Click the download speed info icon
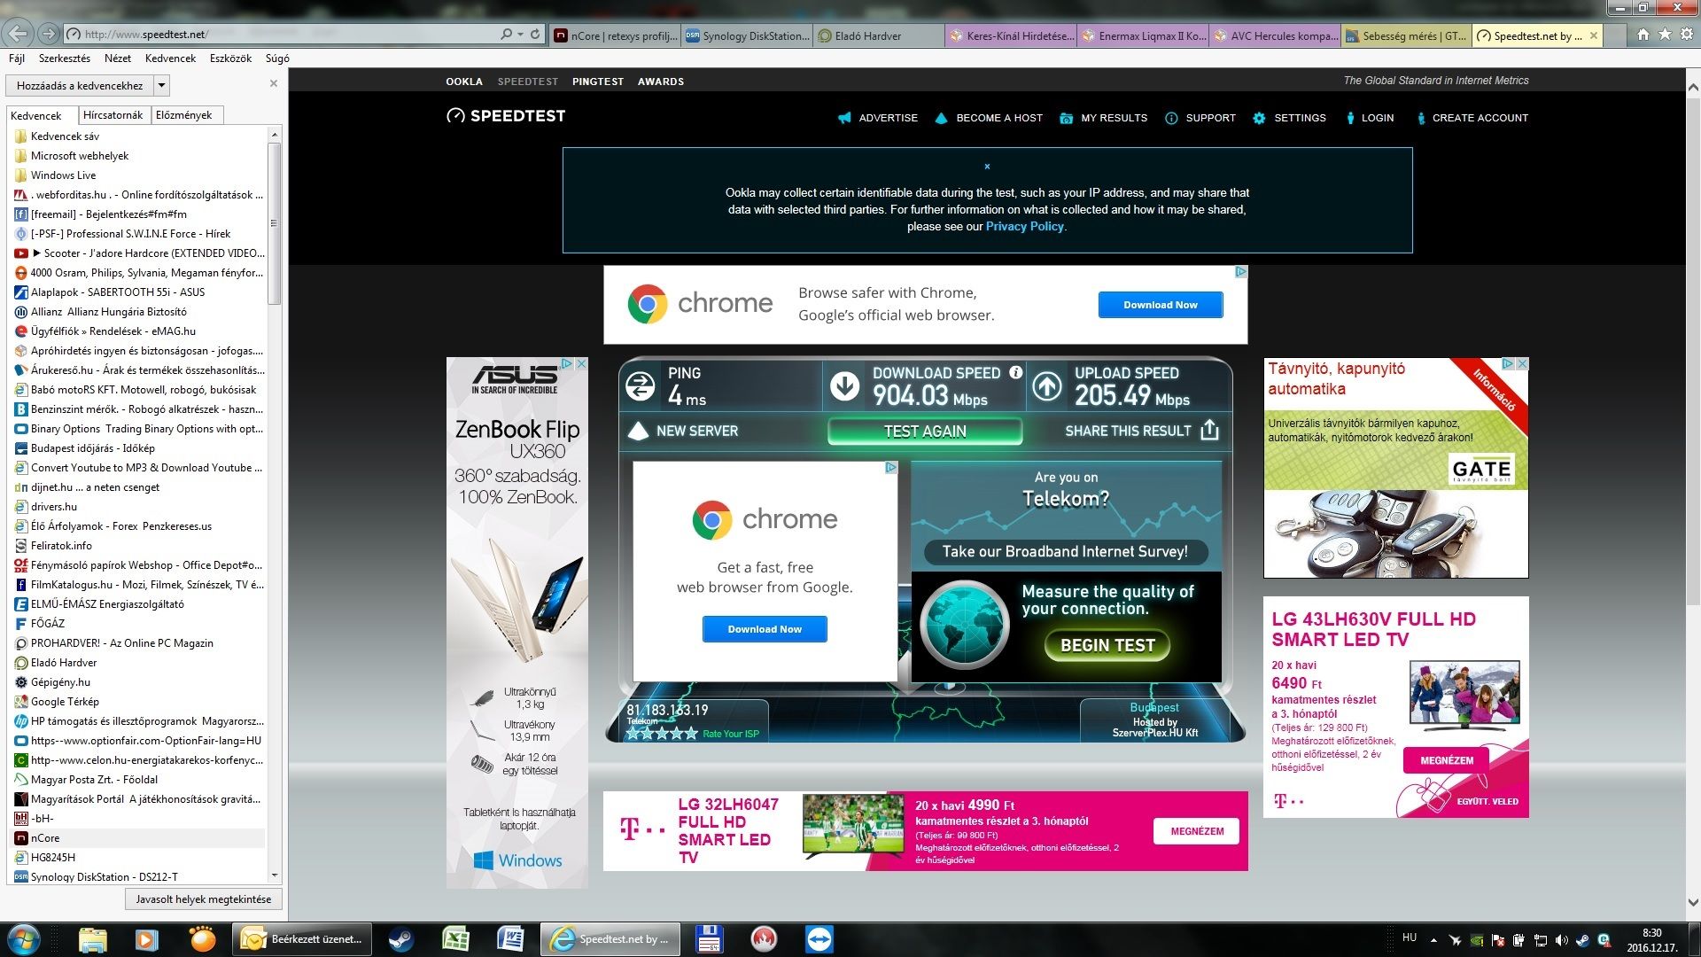The width and height of the screenshot is (1701, 957). [x=1016, y=373]
